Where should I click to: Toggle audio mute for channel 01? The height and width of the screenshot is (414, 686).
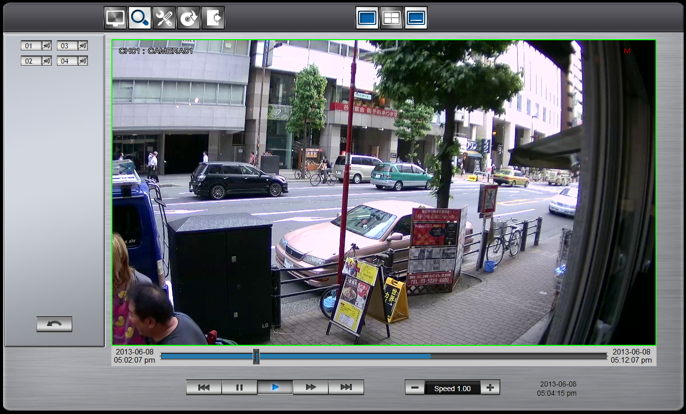click(x=47, y=45)
